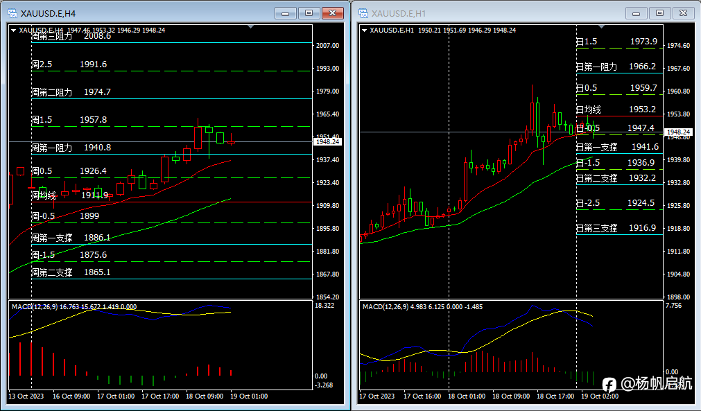Select the 日0.5 1959.7 level label
The height and width of the screenshot is (411, 701).
pyautogui.click(x=616, y=88)
